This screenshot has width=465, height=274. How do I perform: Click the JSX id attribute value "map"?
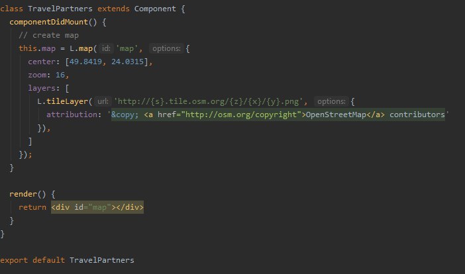99,207
